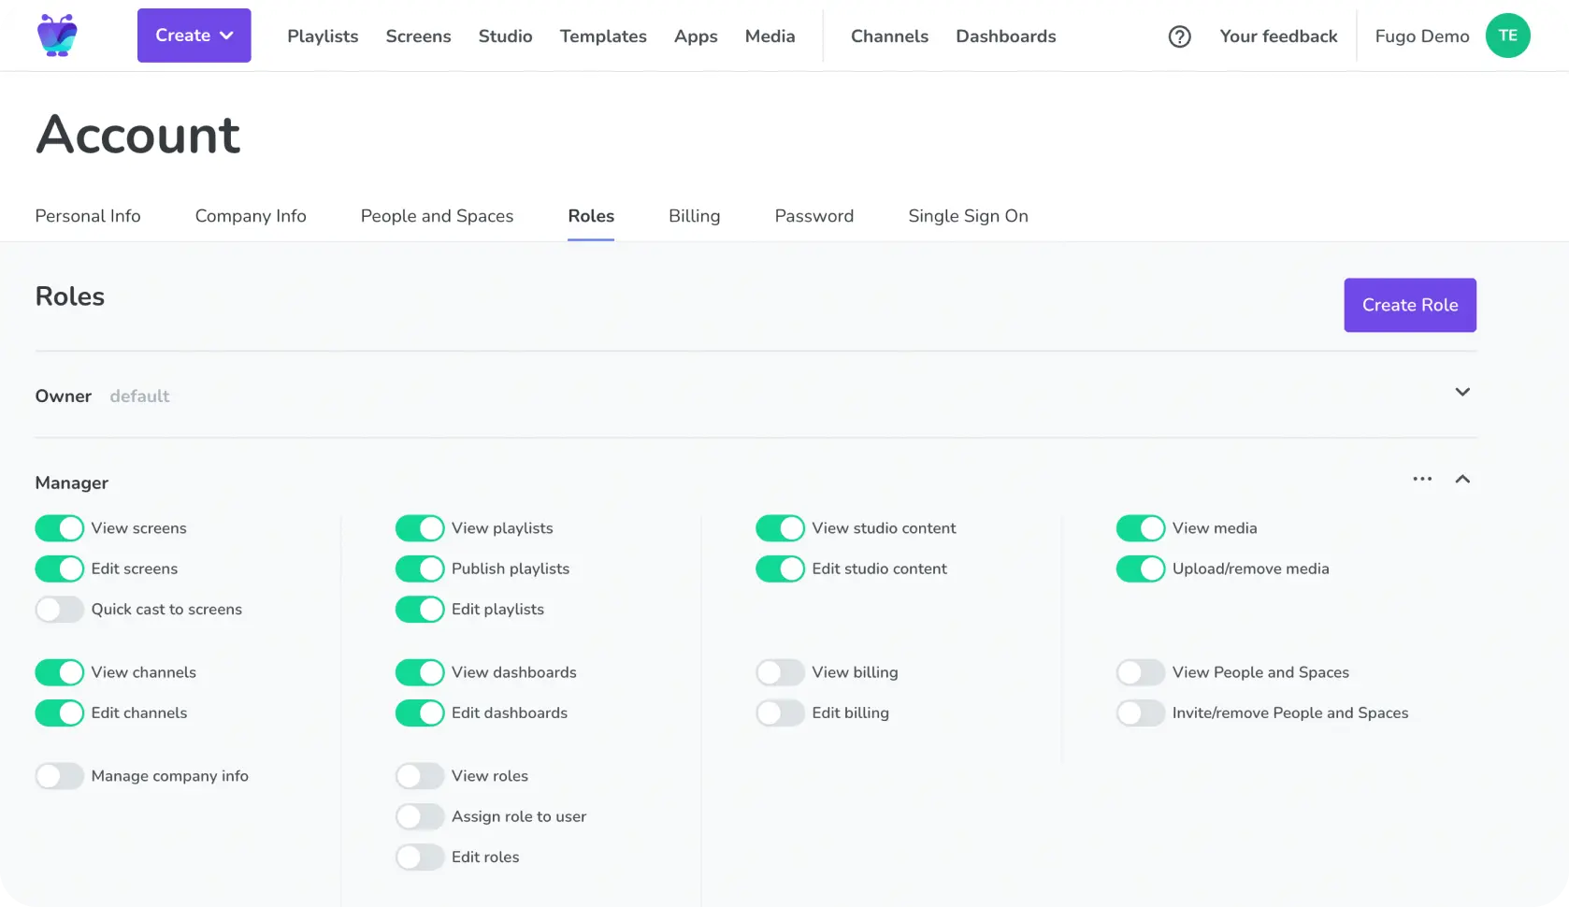The width and height of the screenshot is (1569, 907).
Task: Click the Create Role button
Action: 1409,305
